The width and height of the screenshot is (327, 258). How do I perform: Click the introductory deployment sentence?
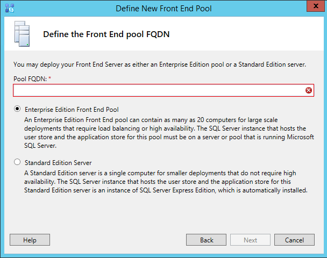[159, 64]
